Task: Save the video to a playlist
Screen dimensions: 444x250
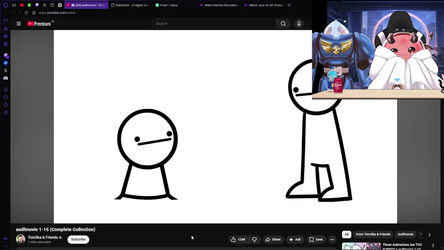Action: coord(316,239)
